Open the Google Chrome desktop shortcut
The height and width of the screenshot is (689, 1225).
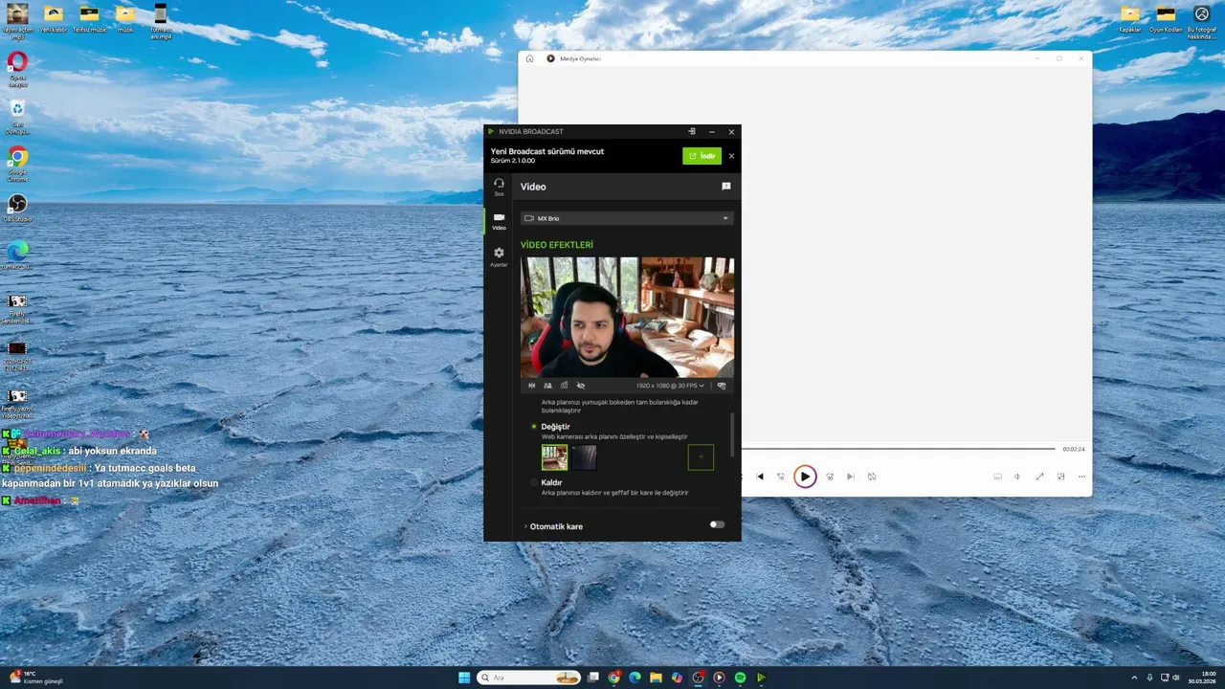[17, 164]
